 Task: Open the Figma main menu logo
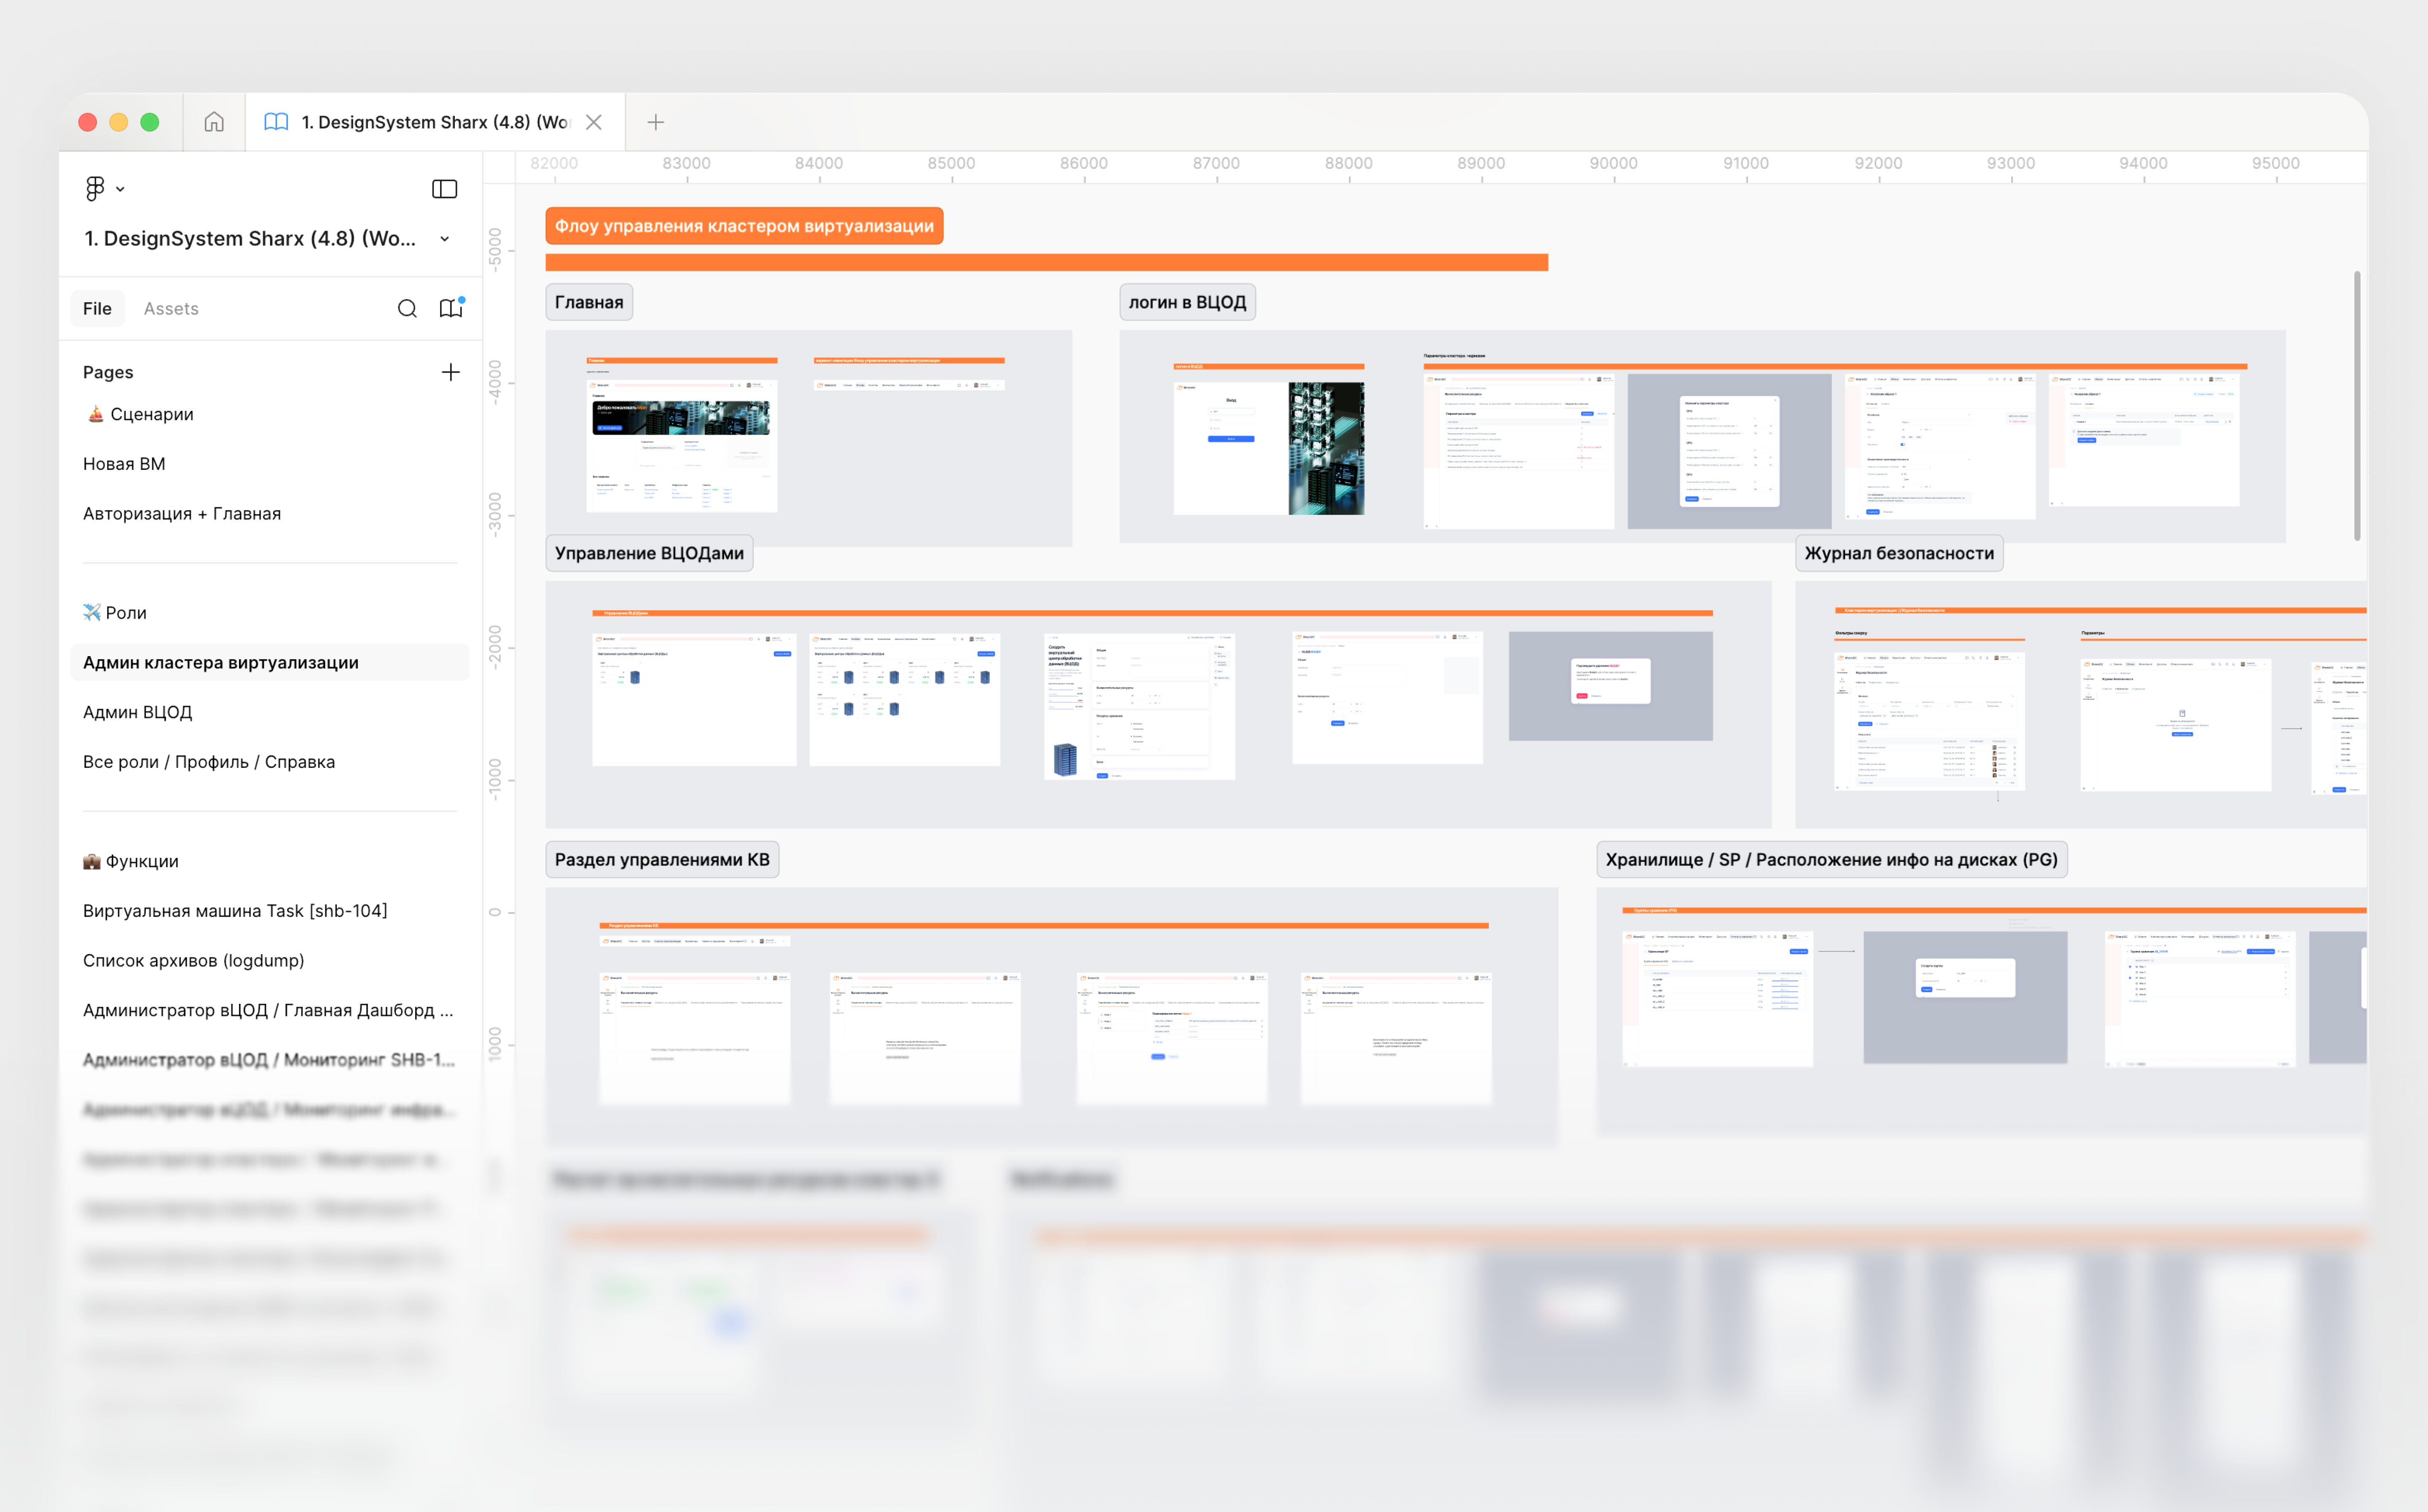click(x=95, y=188)
